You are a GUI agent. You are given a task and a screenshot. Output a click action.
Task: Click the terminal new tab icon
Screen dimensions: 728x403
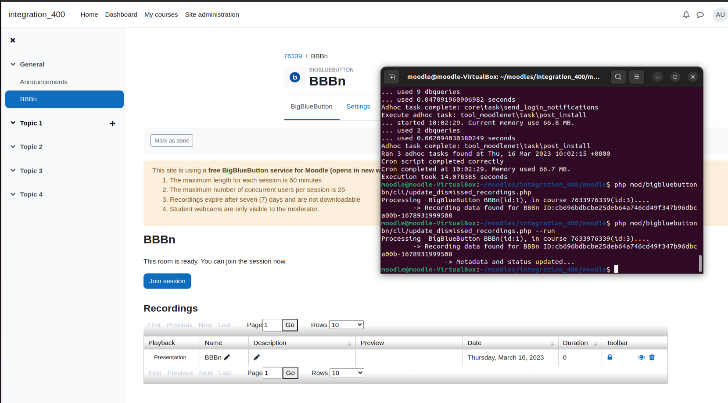(391, 77)
